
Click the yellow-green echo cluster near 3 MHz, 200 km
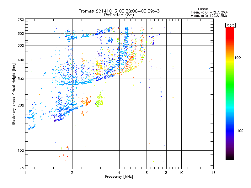coord(100,100)
